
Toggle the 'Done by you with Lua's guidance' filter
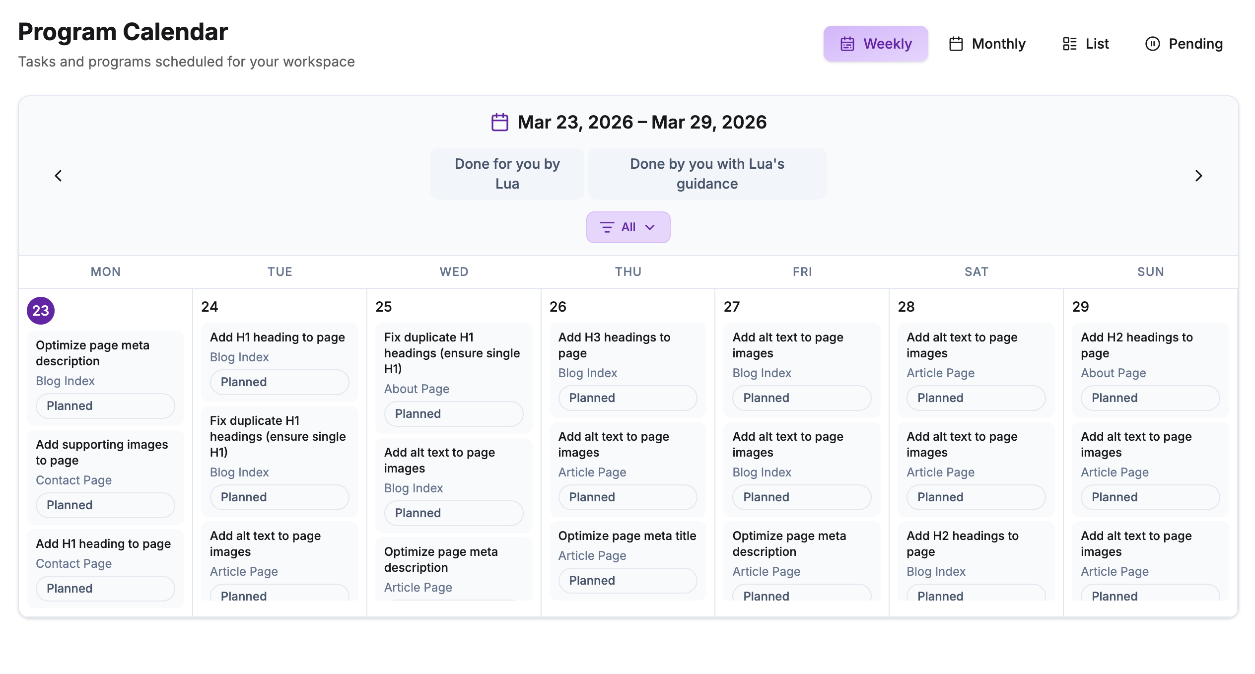tap(707, 173)
